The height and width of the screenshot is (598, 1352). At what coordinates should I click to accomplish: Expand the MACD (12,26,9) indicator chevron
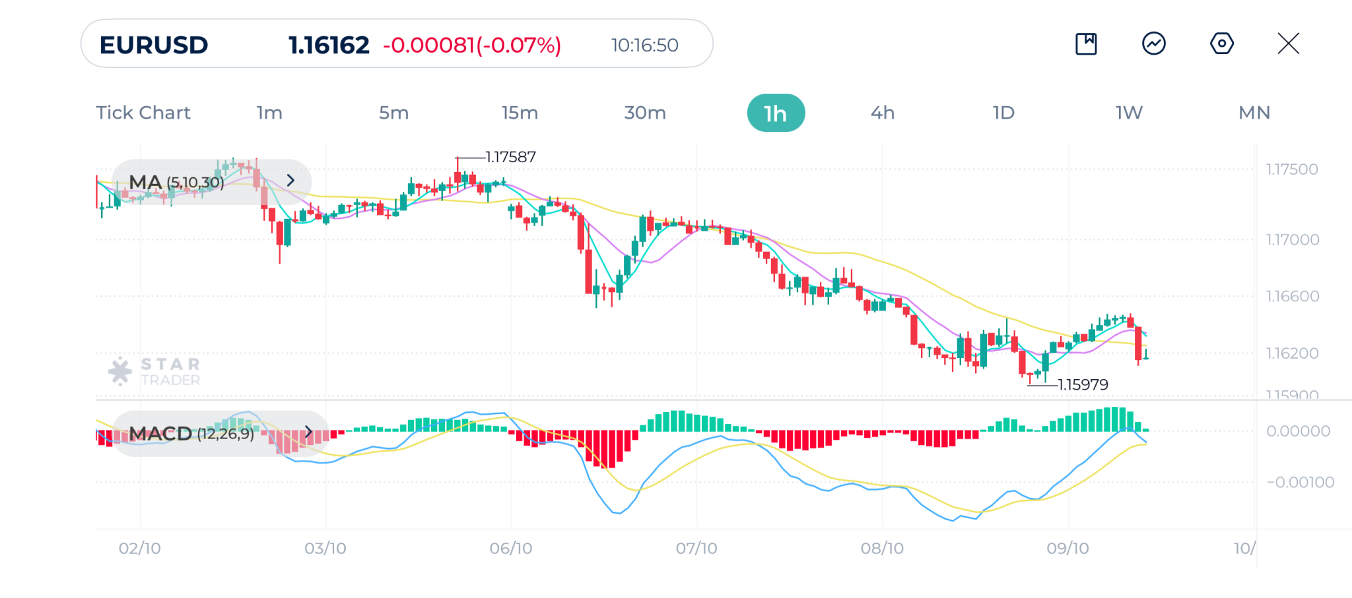(x=308, y=433)
